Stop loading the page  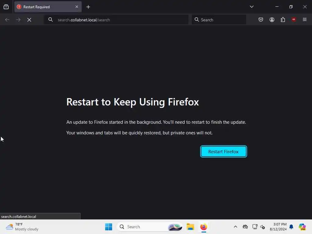29,20
